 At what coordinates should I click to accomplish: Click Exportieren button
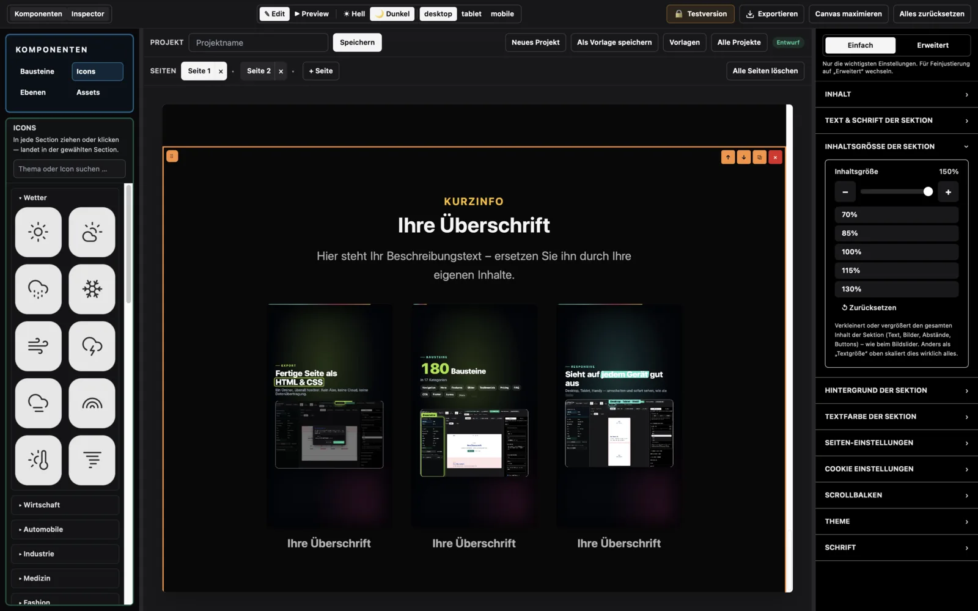tap(771, 13)
